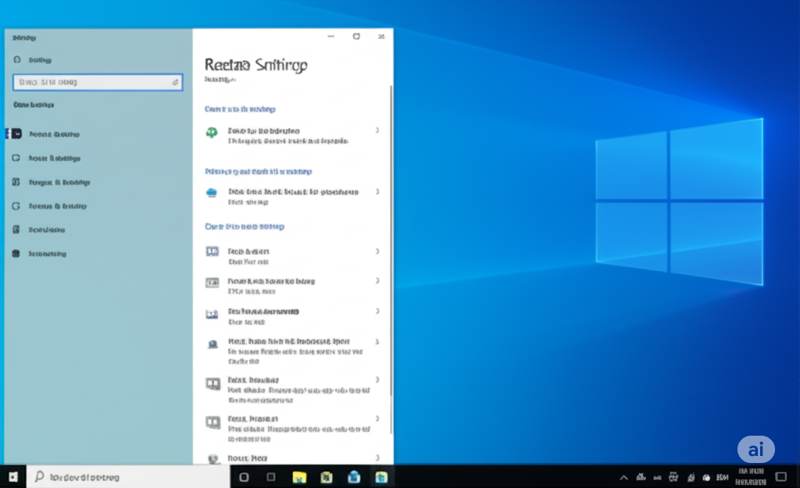
Task: Show hidden tray icons with the up caret
Action: point(623,478)
